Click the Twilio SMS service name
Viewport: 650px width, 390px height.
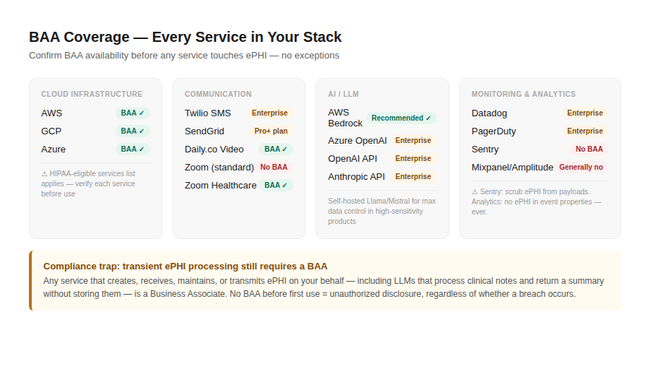(x=208, y=113)
